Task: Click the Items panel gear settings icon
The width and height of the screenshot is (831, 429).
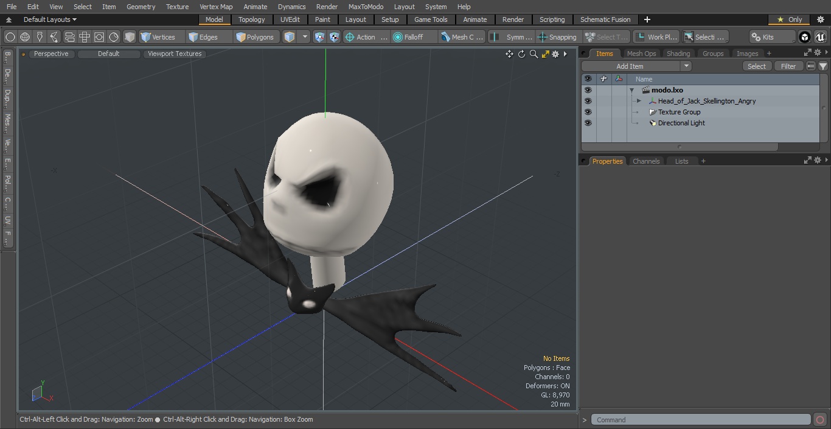Action: (818, 53)
